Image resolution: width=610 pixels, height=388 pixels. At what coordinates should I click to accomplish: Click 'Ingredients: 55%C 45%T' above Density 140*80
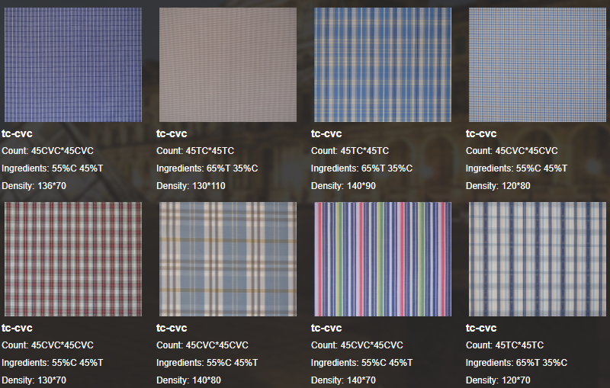click(207, 363)
